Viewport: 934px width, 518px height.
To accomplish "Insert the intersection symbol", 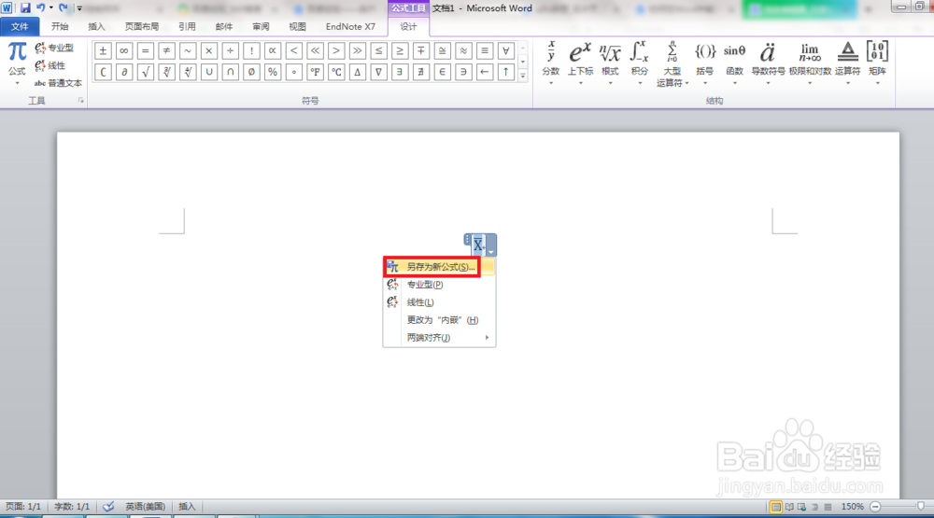I will coord(230,72).
